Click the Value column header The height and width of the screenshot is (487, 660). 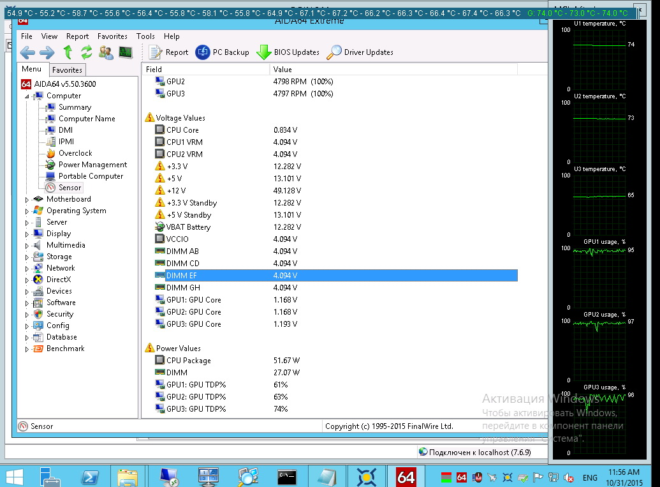pos(393,69)
